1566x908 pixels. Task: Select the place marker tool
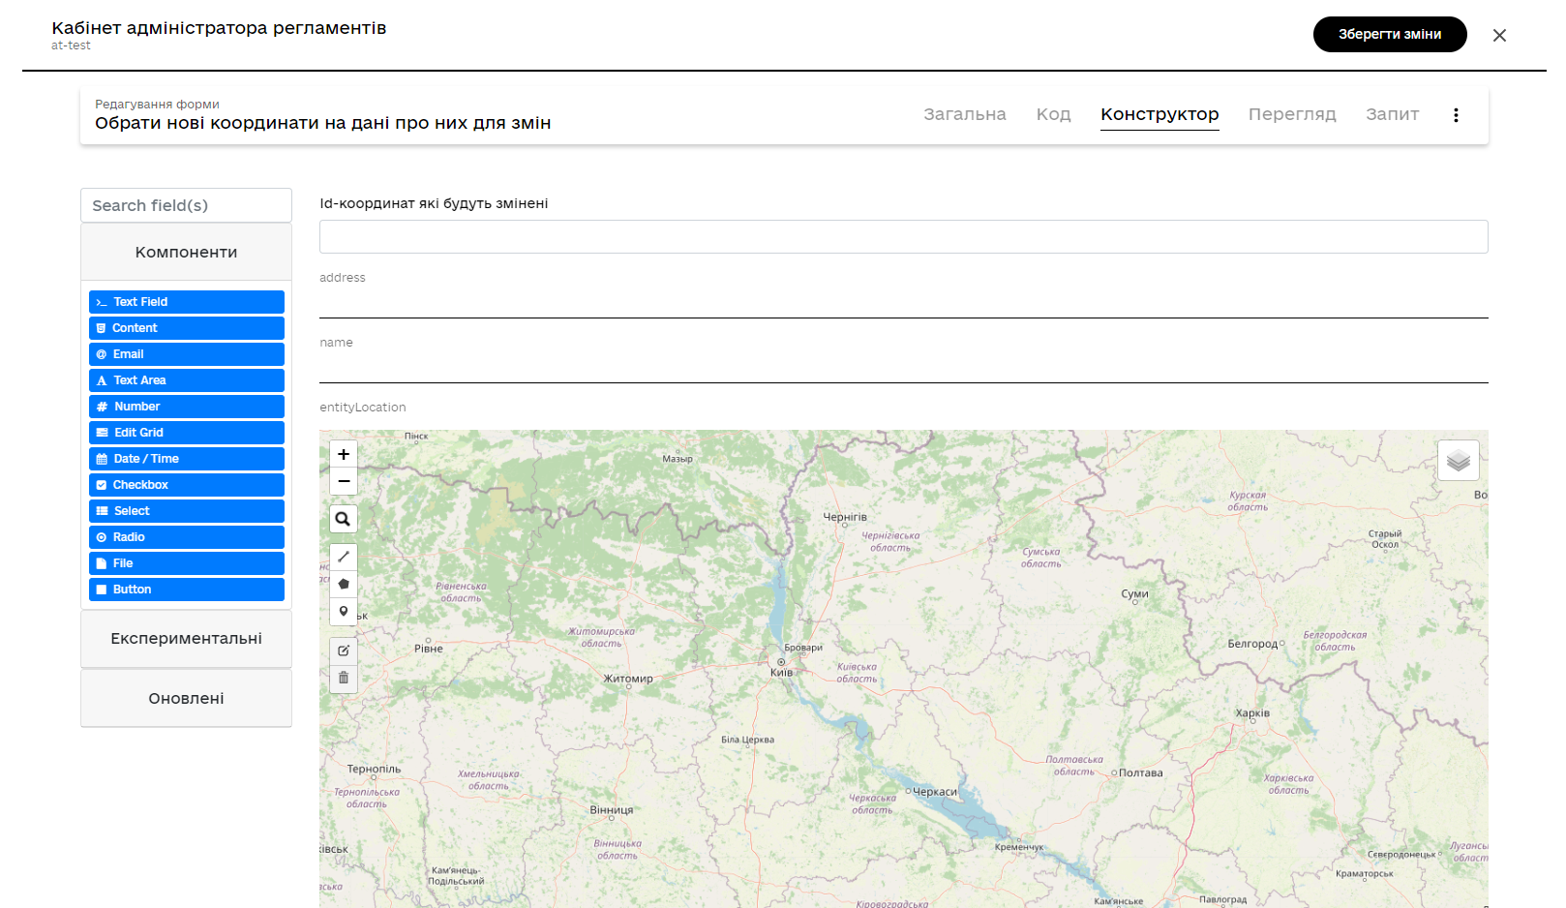(344, 611)
